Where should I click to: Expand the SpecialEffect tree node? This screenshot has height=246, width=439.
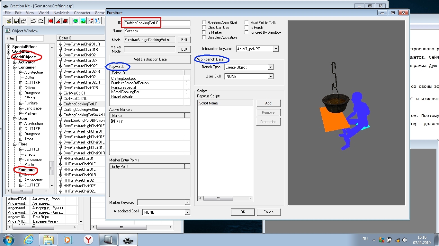(9, 47)
